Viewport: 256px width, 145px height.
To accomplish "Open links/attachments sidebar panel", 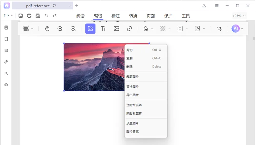I will click(x=6, y=62).
